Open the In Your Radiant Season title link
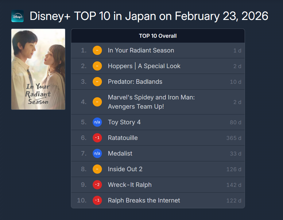This screenshot has width=283, height=220. click(x=141, y=50)
